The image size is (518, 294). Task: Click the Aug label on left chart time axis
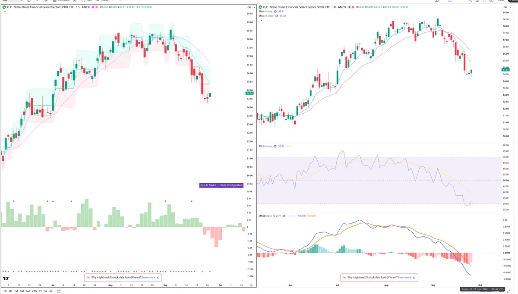[110, 285]
